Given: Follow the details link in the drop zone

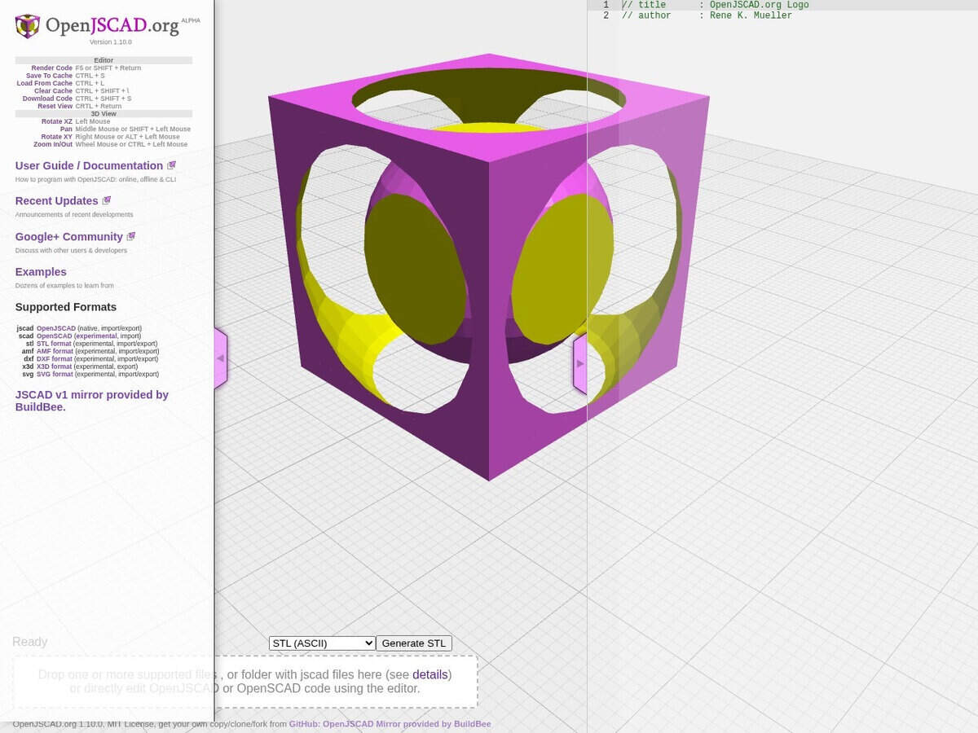Looking at the screenshot, I should click(430, 674).
